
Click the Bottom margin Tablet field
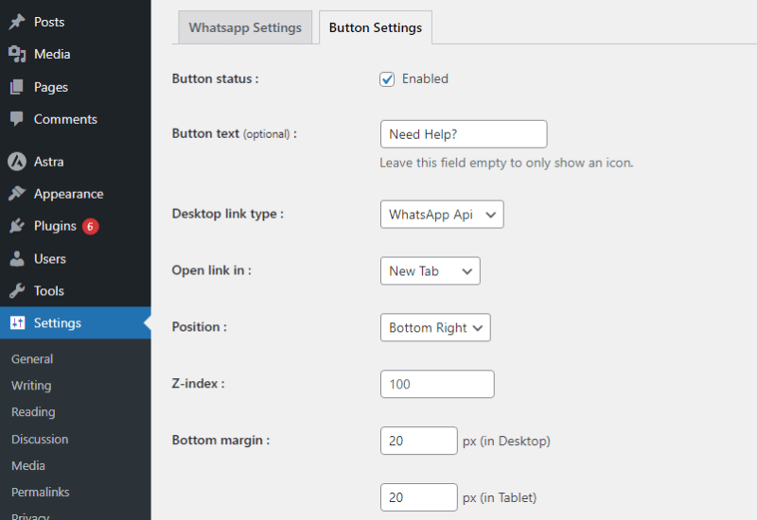(418, 497)
